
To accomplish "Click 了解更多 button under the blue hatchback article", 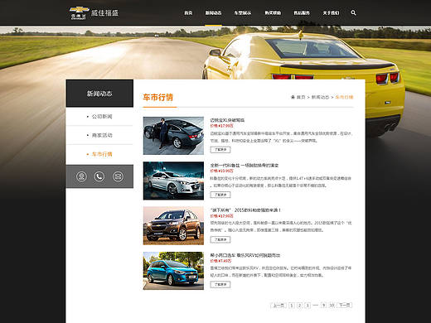I will 220,285.
